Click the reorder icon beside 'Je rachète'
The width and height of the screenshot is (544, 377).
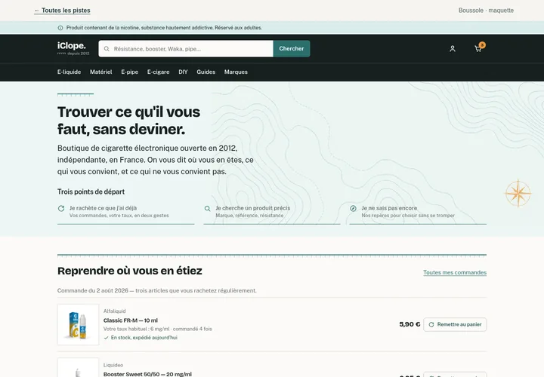(61, 208)
